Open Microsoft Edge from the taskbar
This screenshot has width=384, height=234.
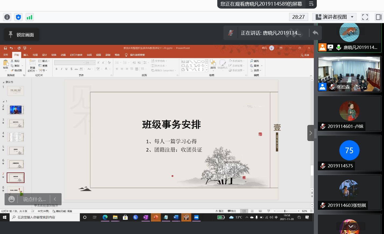pyautogui.click(x=105, y=217)
